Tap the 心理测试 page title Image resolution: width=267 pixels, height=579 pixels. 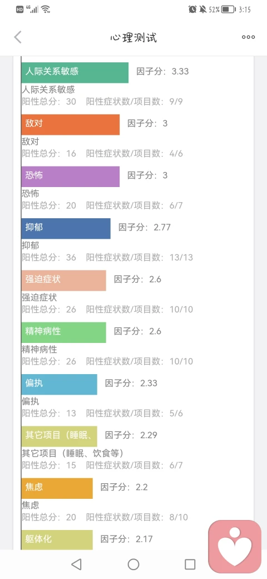click(133, 37)
